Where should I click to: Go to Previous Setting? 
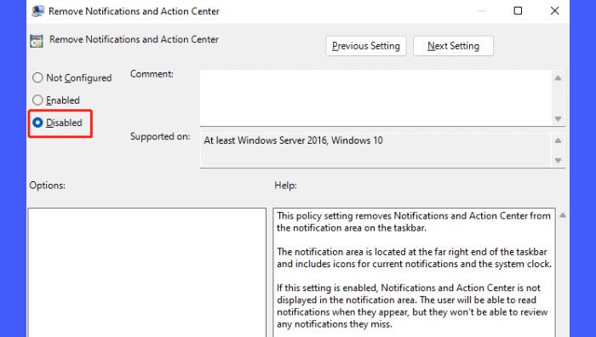[x=366, y=46]
